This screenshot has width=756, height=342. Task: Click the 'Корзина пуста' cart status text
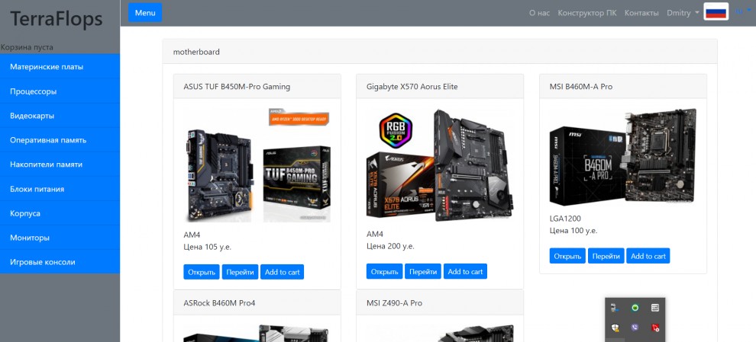point(27,47)
